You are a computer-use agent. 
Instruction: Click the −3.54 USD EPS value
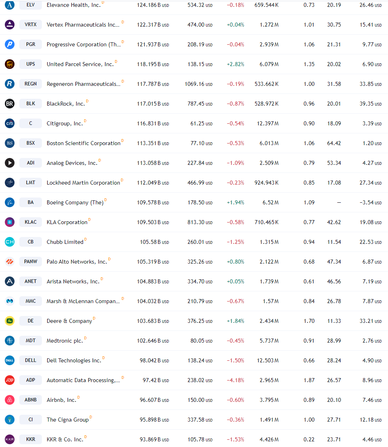coord(370,202)
